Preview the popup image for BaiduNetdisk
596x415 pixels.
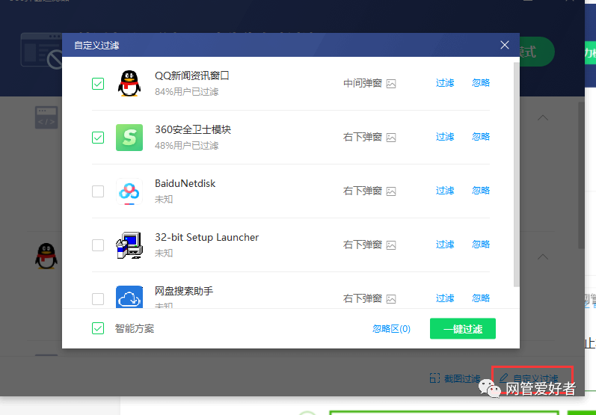click(391, 191)
